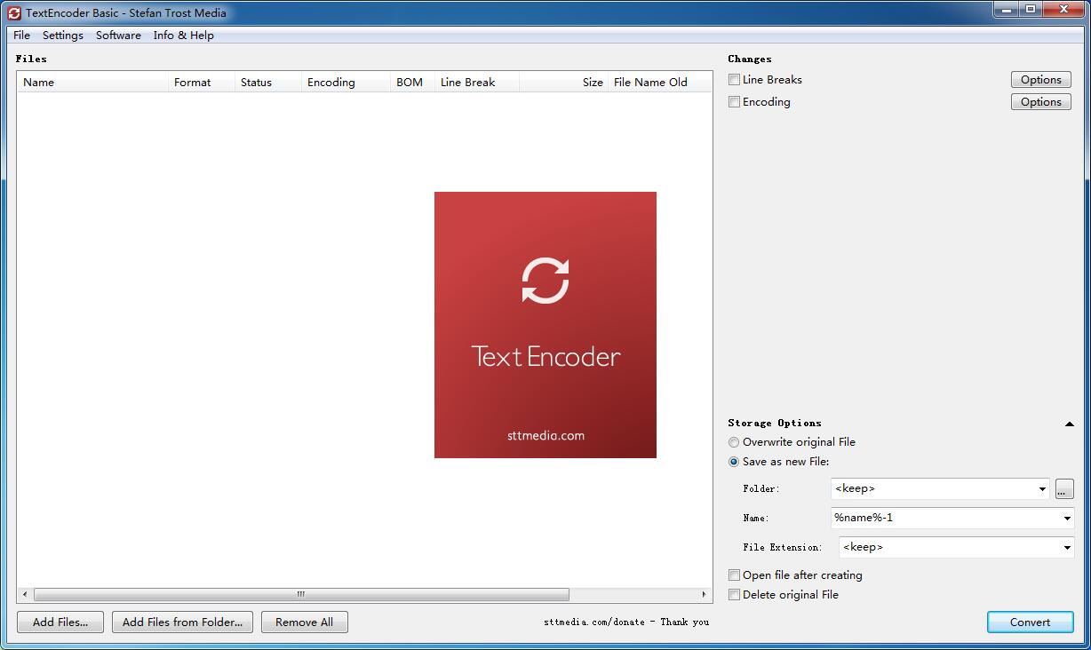Sort by the Format column header

coord(202,83)
